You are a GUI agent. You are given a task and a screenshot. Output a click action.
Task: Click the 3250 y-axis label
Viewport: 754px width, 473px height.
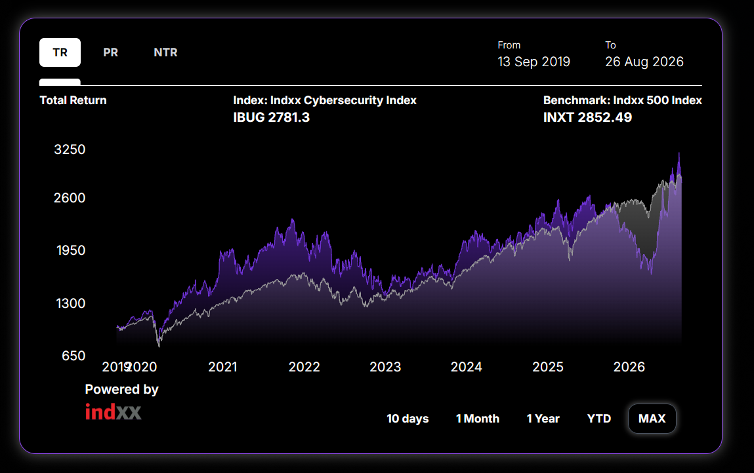click(70, 149)
